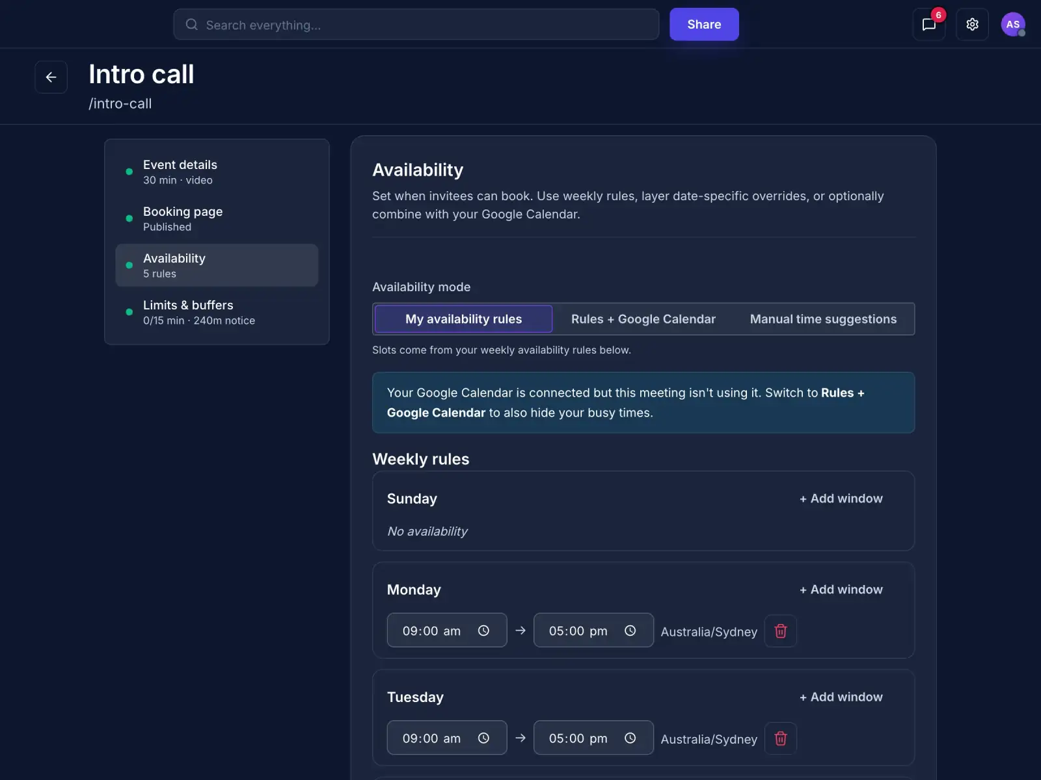Click the Intro call title

point(141,74)
